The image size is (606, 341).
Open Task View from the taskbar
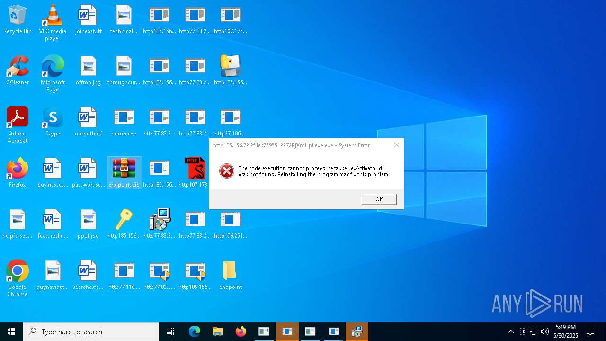(170, 332)
